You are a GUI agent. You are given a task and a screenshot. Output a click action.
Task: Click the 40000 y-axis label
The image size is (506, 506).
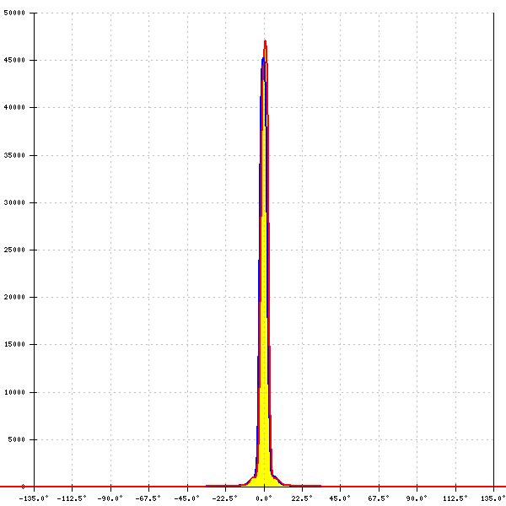click(x=14, y=107)
